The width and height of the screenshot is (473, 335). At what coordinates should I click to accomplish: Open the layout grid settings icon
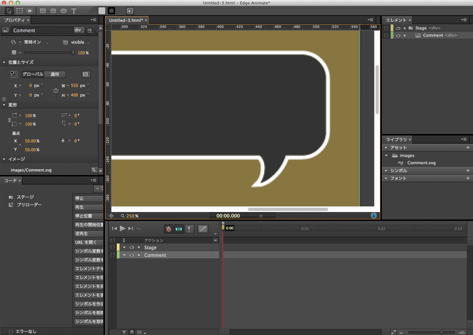point(130,11)
